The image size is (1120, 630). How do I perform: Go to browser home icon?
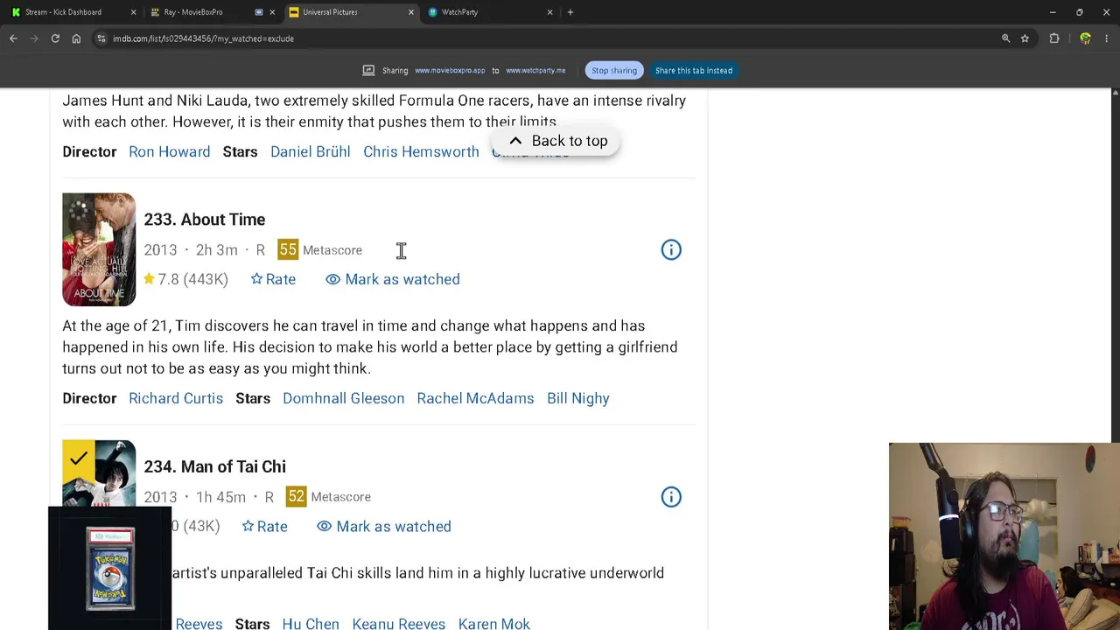click(76, 38)
